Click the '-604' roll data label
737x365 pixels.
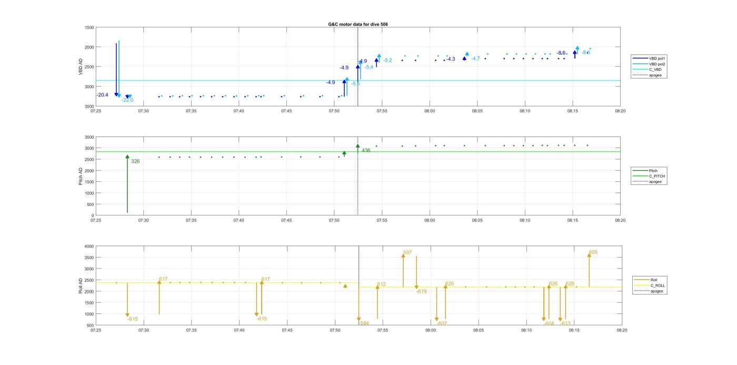click(549, 323)
